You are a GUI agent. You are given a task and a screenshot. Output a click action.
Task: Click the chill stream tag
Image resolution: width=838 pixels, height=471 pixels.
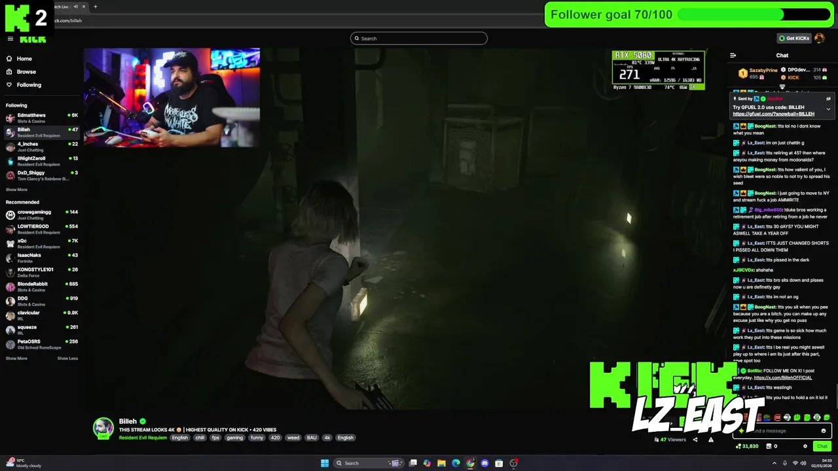coord(200,438)
